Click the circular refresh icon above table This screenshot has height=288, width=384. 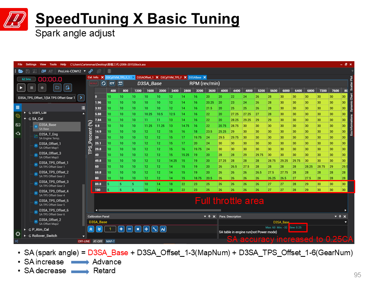coord(104,84)
